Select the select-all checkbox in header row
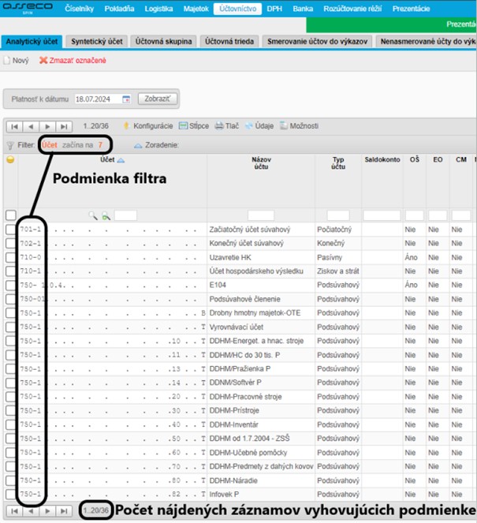The width and height of the screenshot is (477, 523). (x=10, y=215)
